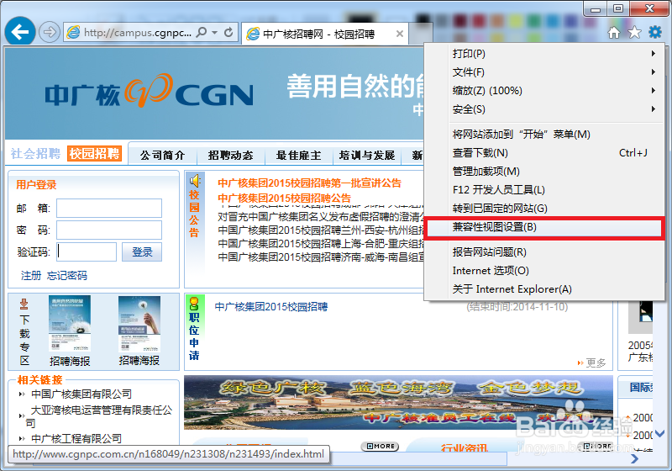Screen dimensions: 672x471
Task: Click the 职位申请 person icon
Action: (194, 304)
